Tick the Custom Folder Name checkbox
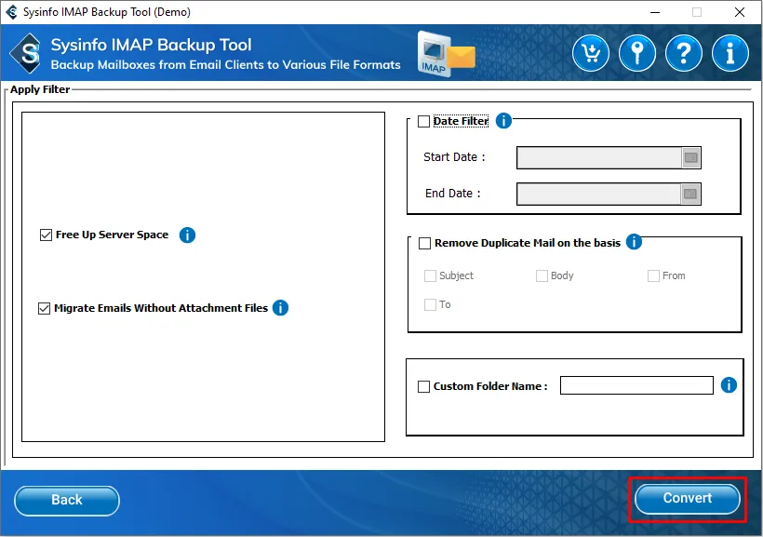This screenshot has width=763, height=537. 424,386
